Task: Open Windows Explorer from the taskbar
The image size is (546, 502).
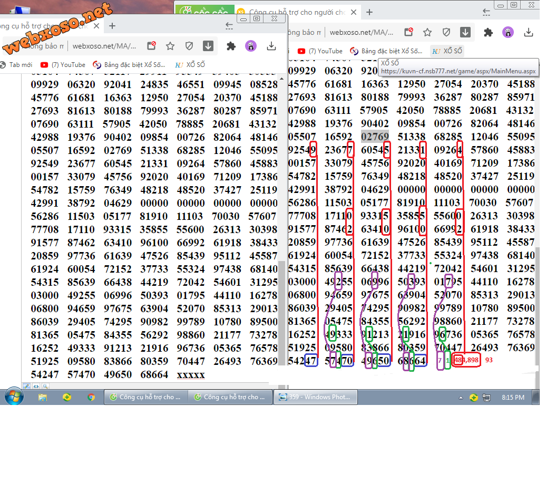Action: click(x=43, y=397)
